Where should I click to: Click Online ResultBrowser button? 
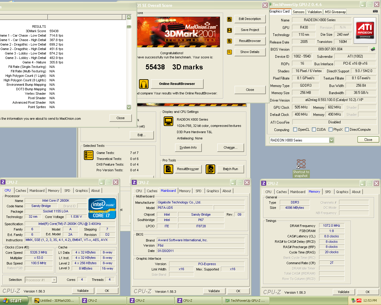177,84
